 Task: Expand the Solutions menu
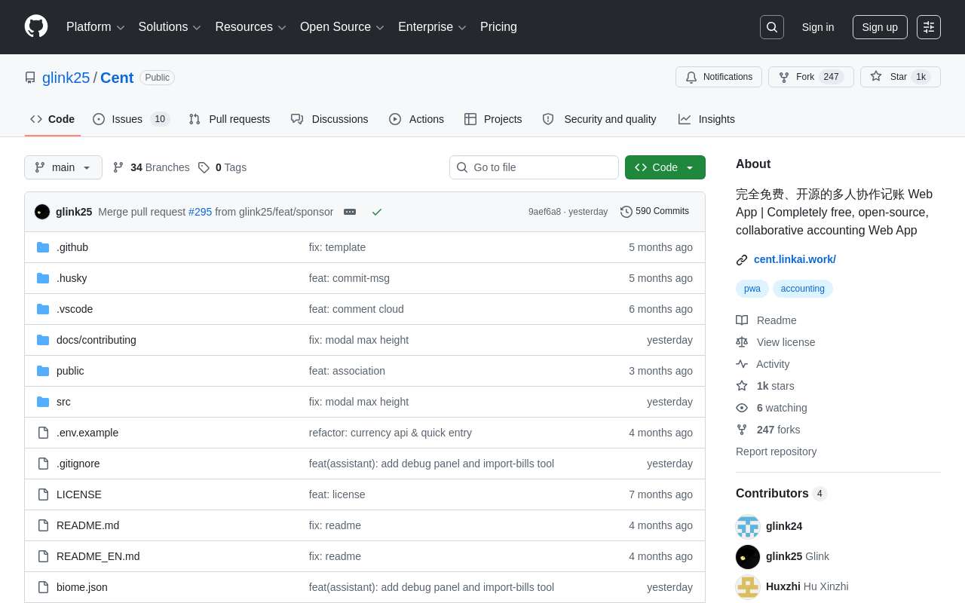[x=170, y=27]
